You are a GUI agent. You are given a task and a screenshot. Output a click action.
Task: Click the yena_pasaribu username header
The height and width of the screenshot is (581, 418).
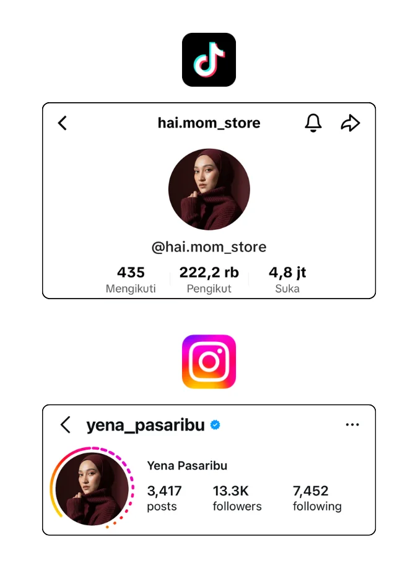pyautogui.click(x=146, y=425)
